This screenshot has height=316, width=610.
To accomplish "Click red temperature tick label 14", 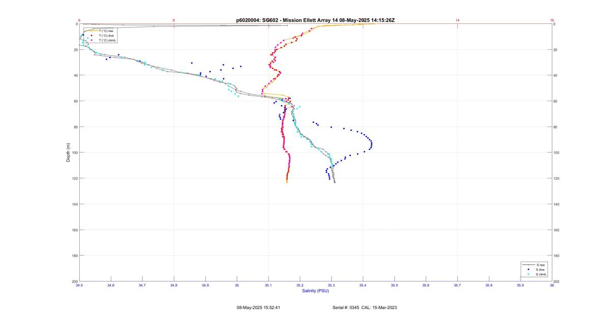I will 457,20.
